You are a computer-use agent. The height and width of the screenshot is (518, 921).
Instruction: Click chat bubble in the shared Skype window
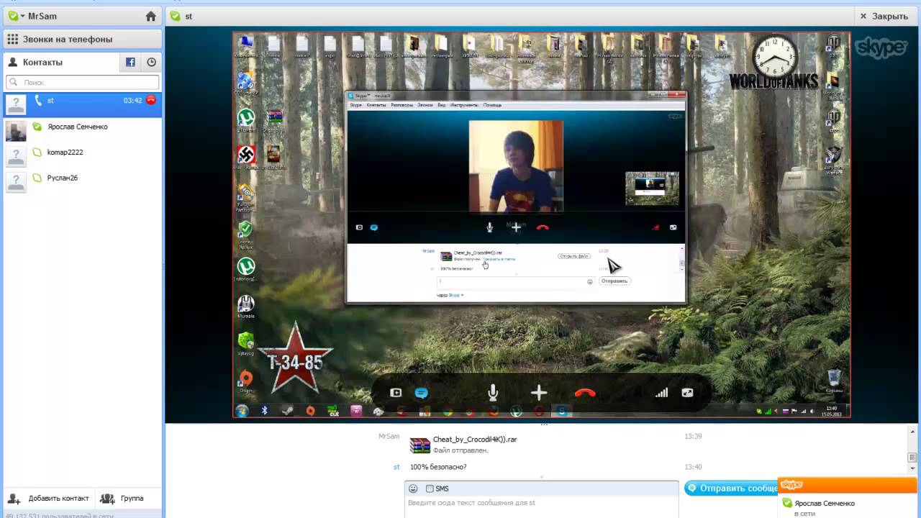click(374, 227)
